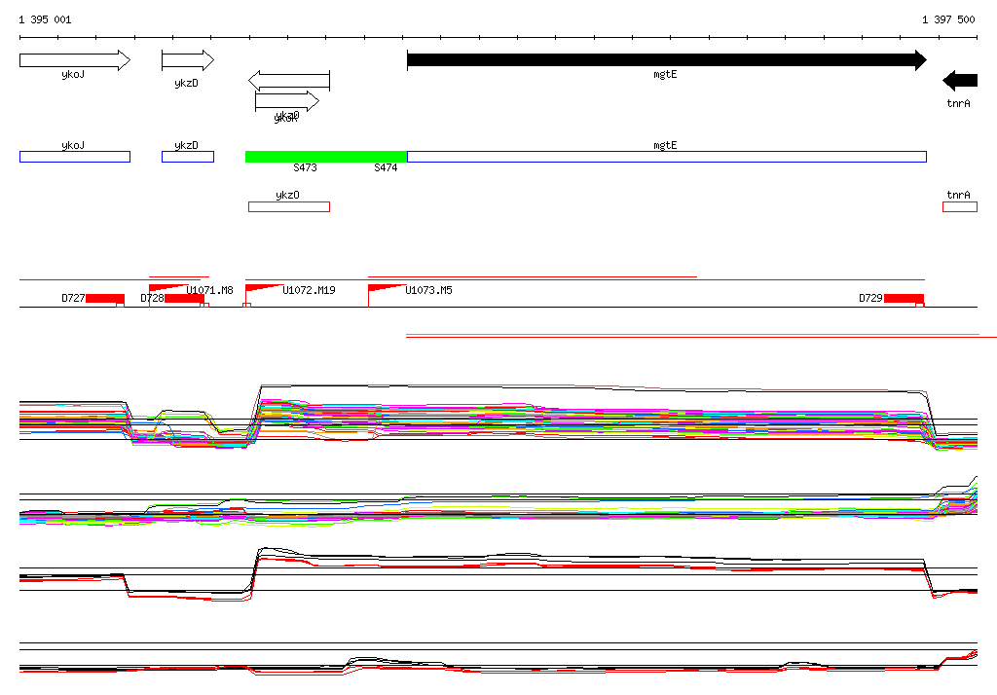Screen dimensions: 997x695
Task: Click the mgtE label under black arrow
Action: point(665,74)
